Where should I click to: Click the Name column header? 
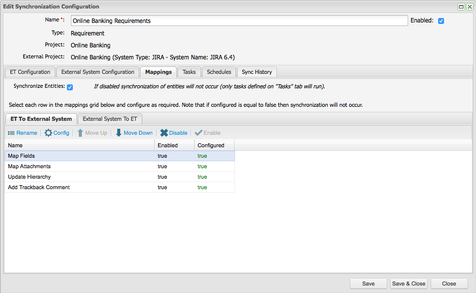point(80,145)
